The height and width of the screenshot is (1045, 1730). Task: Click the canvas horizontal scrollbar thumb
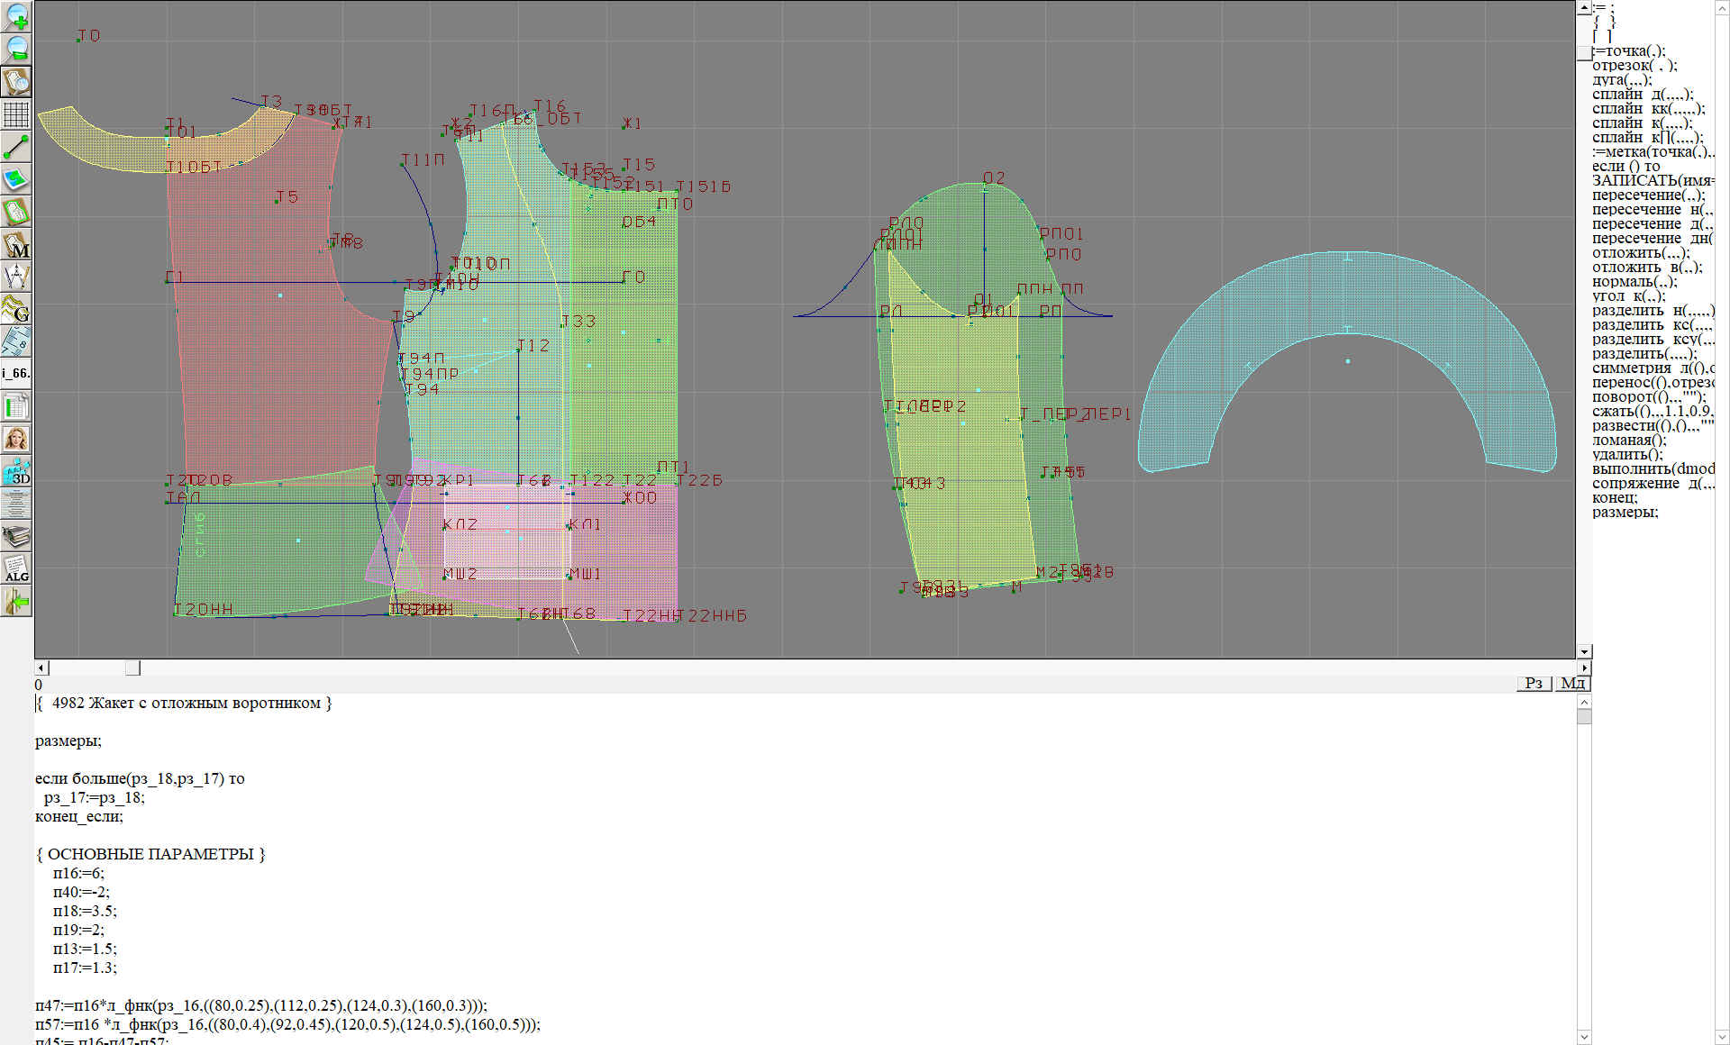click(132, 668)
